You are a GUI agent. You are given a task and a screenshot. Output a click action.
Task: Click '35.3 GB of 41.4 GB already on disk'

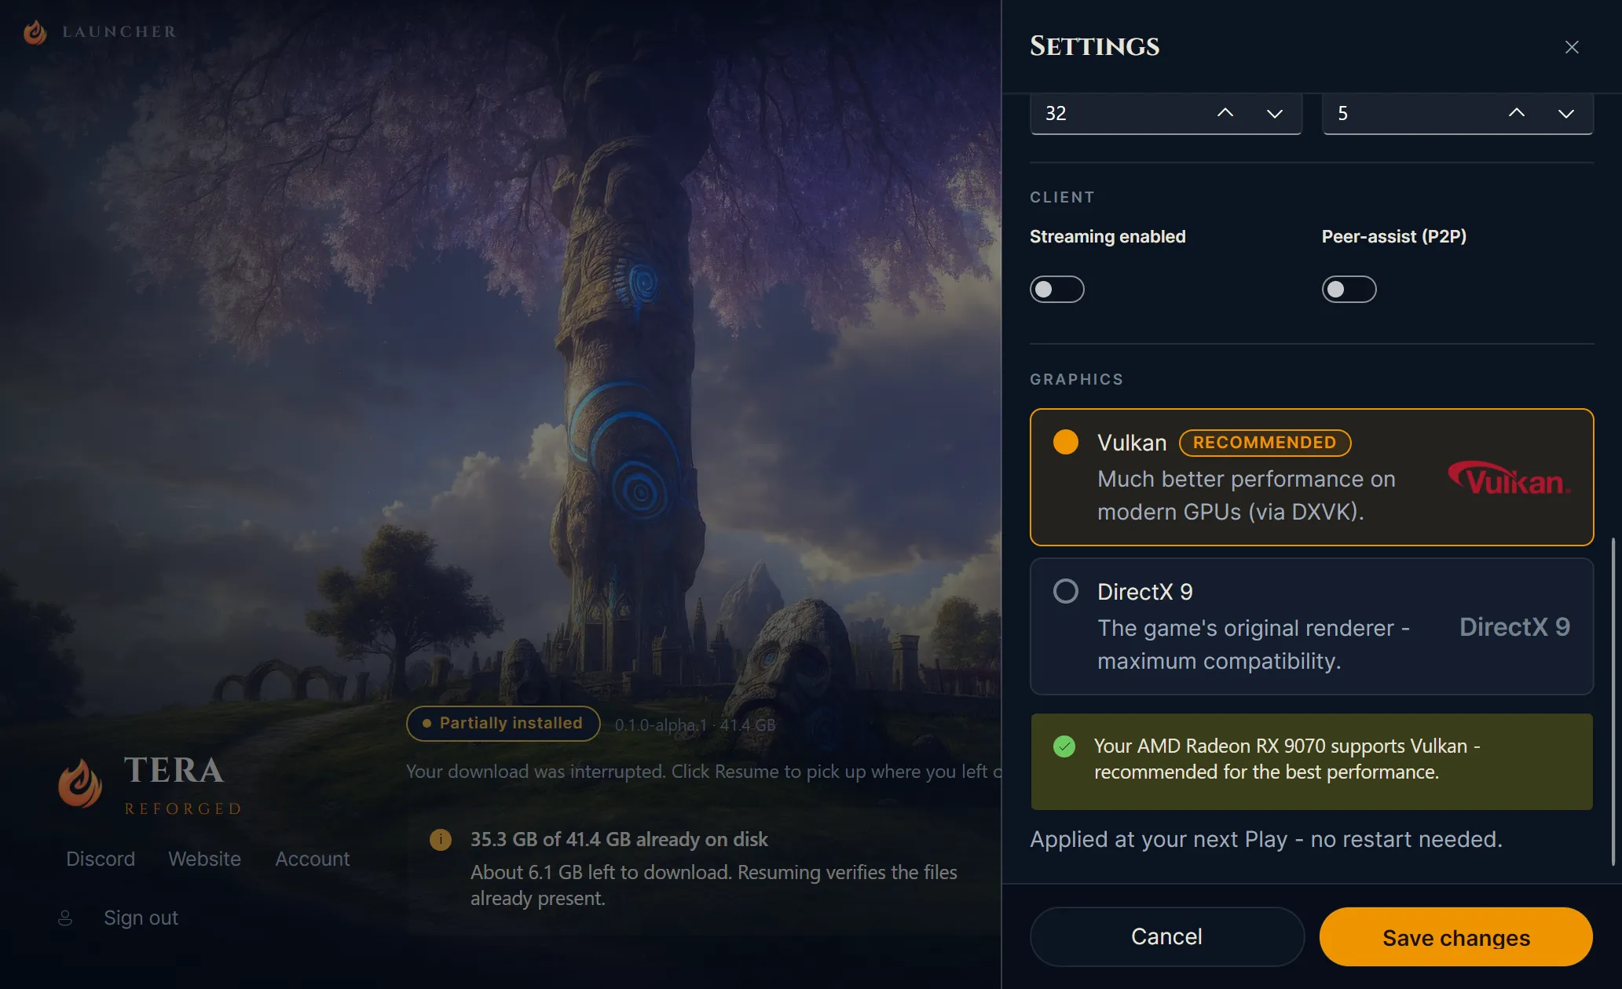(619, 839)
